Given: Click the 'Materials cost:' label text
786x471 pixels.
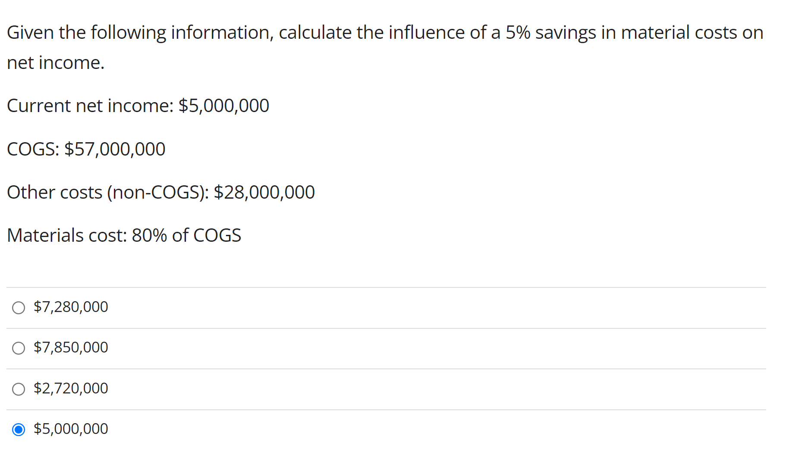Looking at the screenshot, I should 67,235.
